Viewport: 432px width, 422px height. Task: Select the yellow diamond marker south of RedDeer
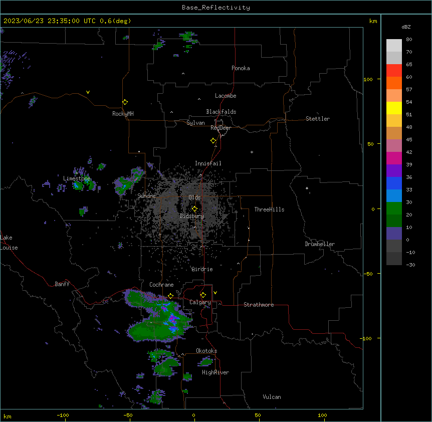point(213,141)
